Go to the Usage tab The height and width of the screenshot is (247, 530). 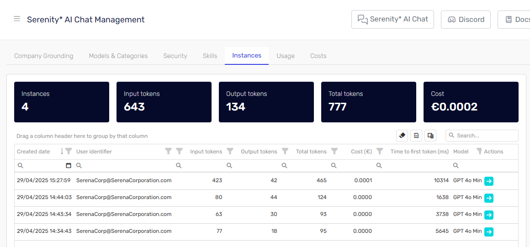(286, 56)
